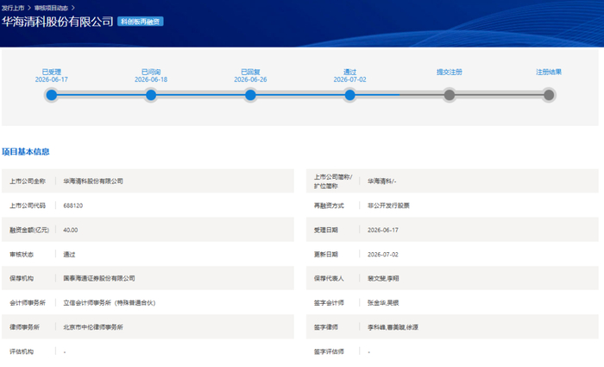
Task: Select the 签字律师 names value
Action: (393, 327)
